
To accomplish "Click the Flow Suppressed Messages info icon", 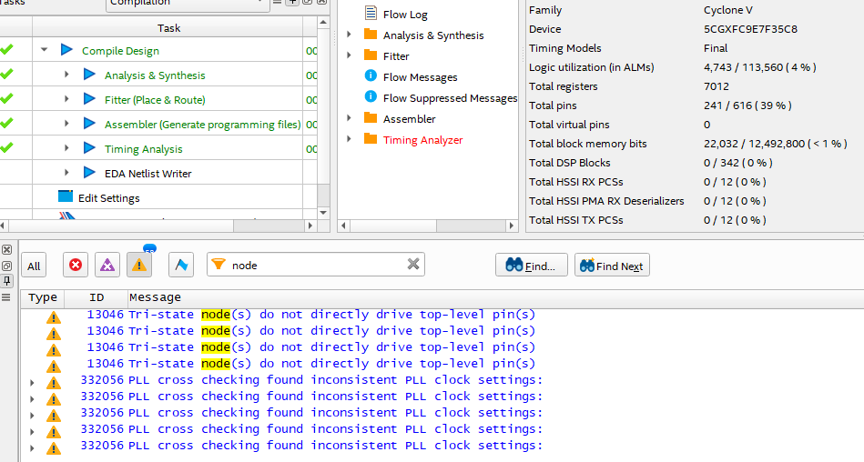I will point(371,97).
